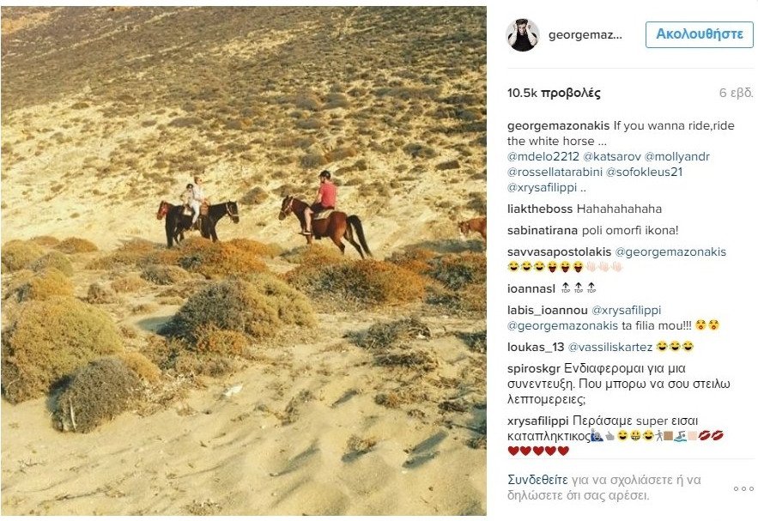Go to the @rossellatarabini profile
The image size is (758, 521).
(555, 172)
